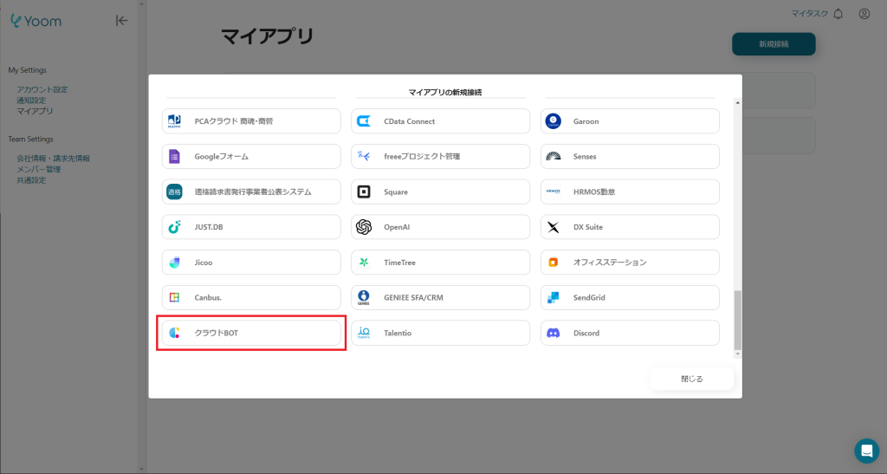This screenshot has width=887, height=474.
Task: Click the dialog scrollbar thumb
Action: pyautogui.click(x=738, y=320)
